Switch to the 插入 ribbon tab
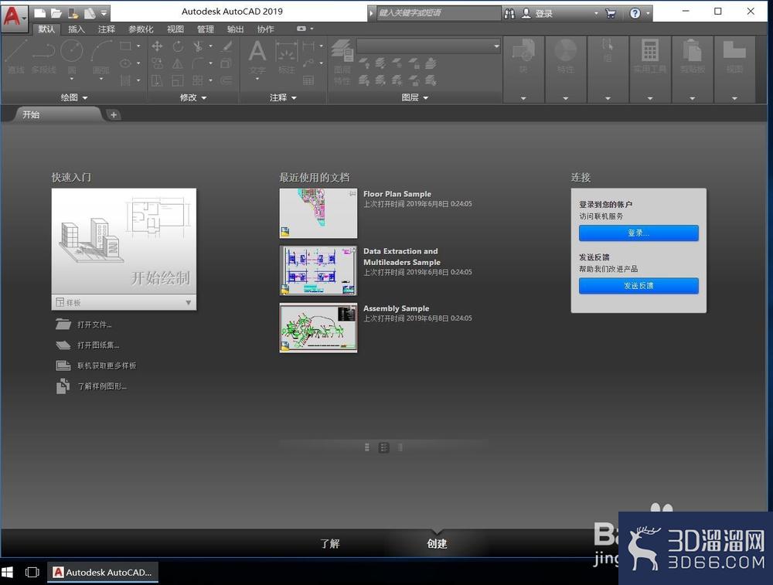This screenshot has width=773, height=585. 77,29
